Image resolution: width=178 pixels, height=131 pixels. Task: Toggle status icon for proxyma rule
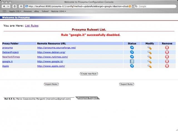pos(132,48)
